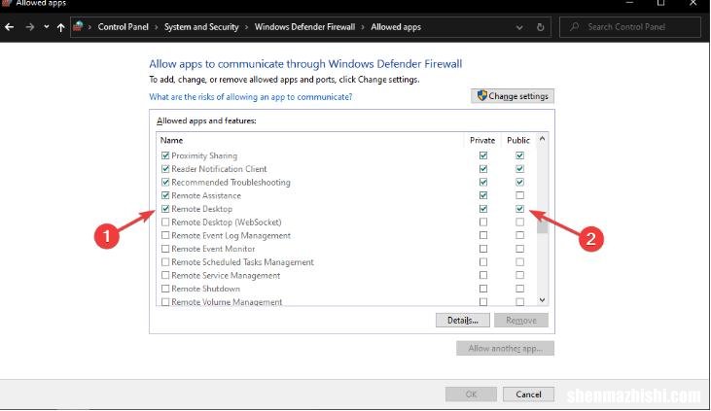
Task: Sort by the Name column header
Action: pyautogui.click(x=171, y=141)
